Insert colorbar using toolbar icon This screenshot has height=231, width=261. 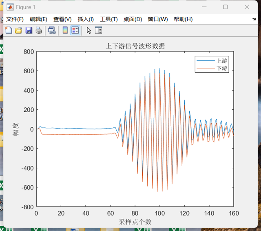pos(65,30)
